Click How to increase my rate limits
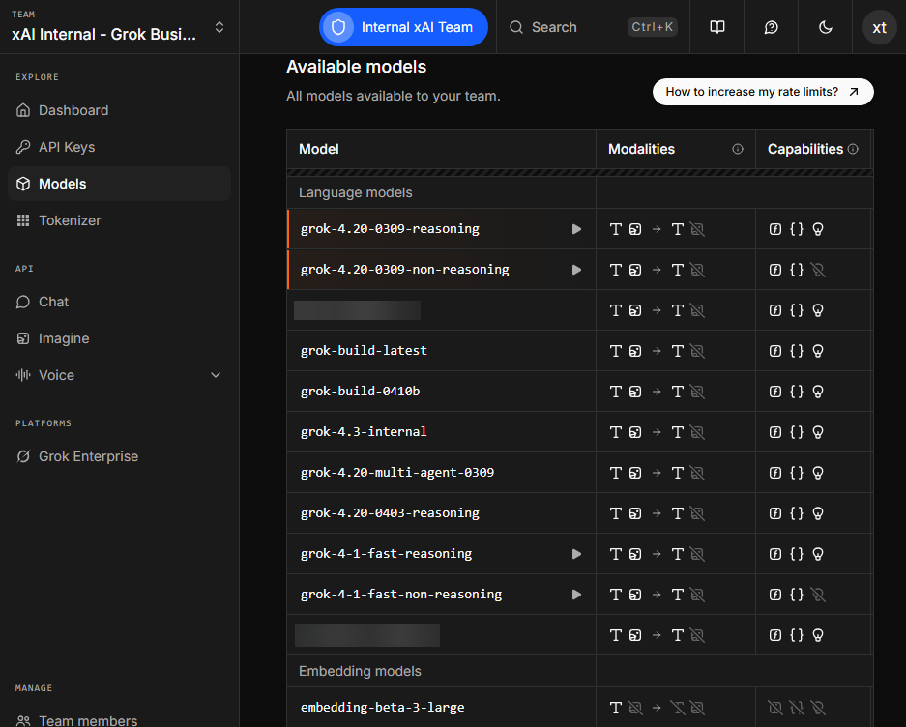Screen dimensions: 906x727 coord(763,92)
